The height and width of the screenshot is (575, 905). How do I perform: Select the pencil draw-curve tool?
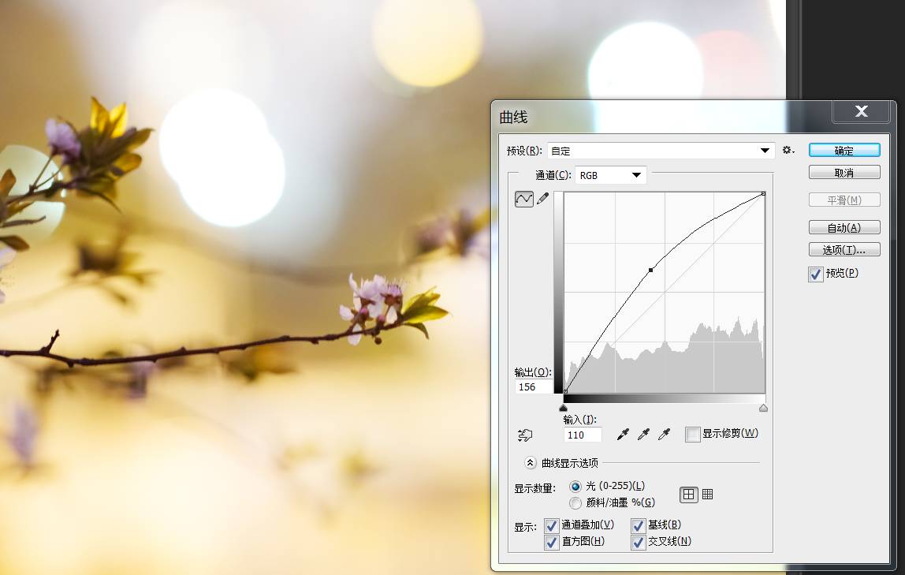click(x=542, y=200)
